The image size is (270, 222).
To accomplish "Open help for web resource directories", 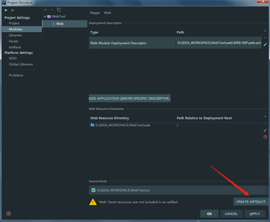I will tap(265, 137).
